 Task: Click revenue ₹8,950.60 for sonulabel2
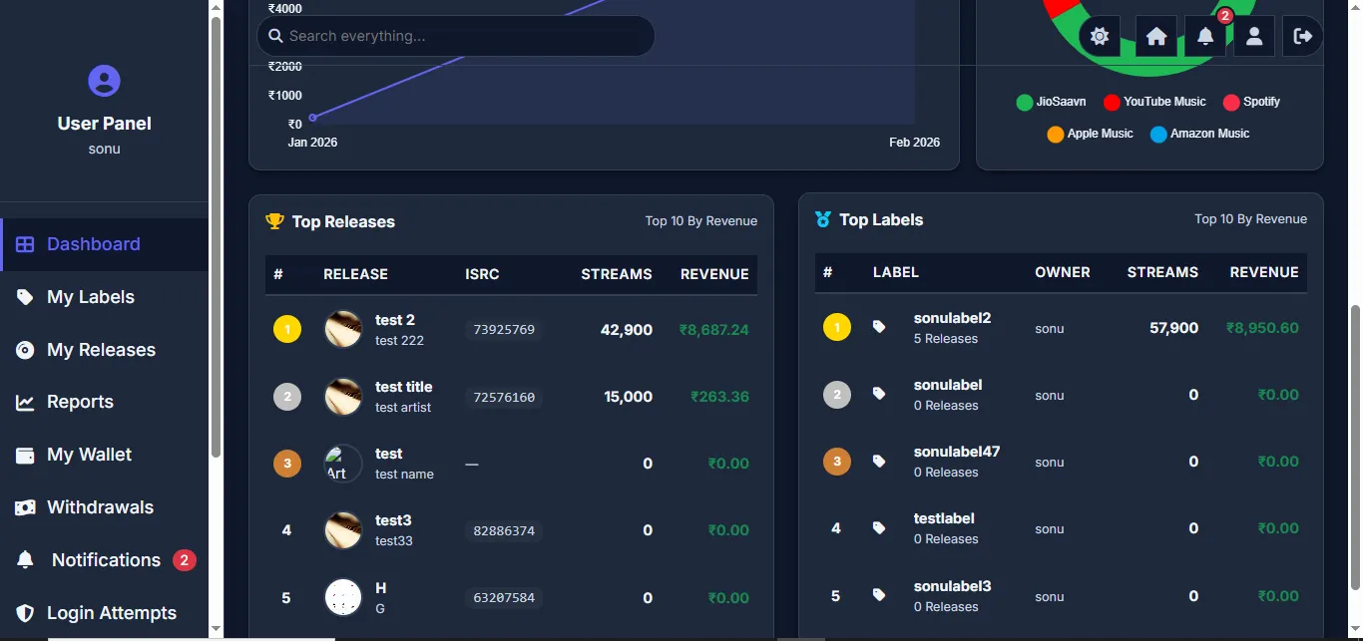point(1262,328)
